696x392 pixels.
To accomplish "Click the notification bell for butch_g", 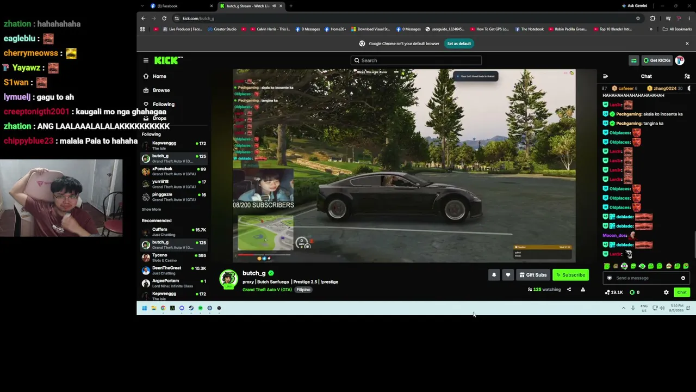I will pos(494,275).
